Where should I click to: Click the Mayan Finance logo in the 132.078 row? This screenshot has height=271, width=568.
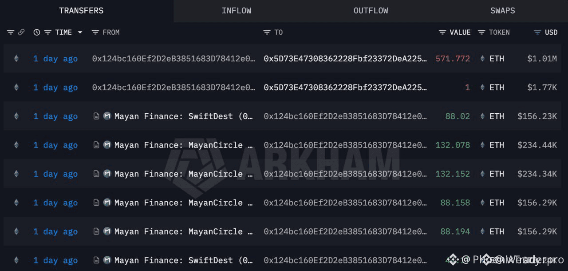107,145
